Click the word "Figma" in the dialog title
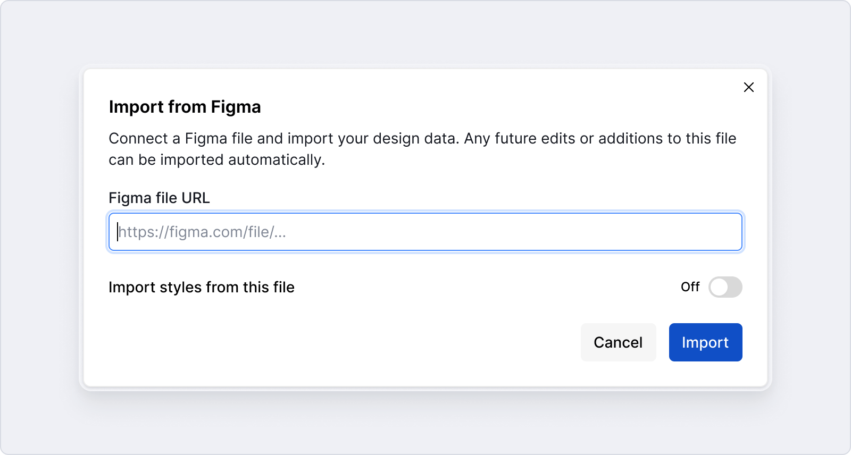The height and width of the screenshot is (455, 851). pos(236,107)
